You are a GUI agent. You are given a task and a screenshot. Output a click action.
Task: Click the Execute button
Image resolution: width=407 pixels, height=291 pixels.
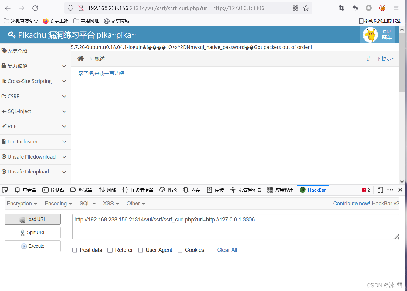pyautogui.click(x=32, y=246)
